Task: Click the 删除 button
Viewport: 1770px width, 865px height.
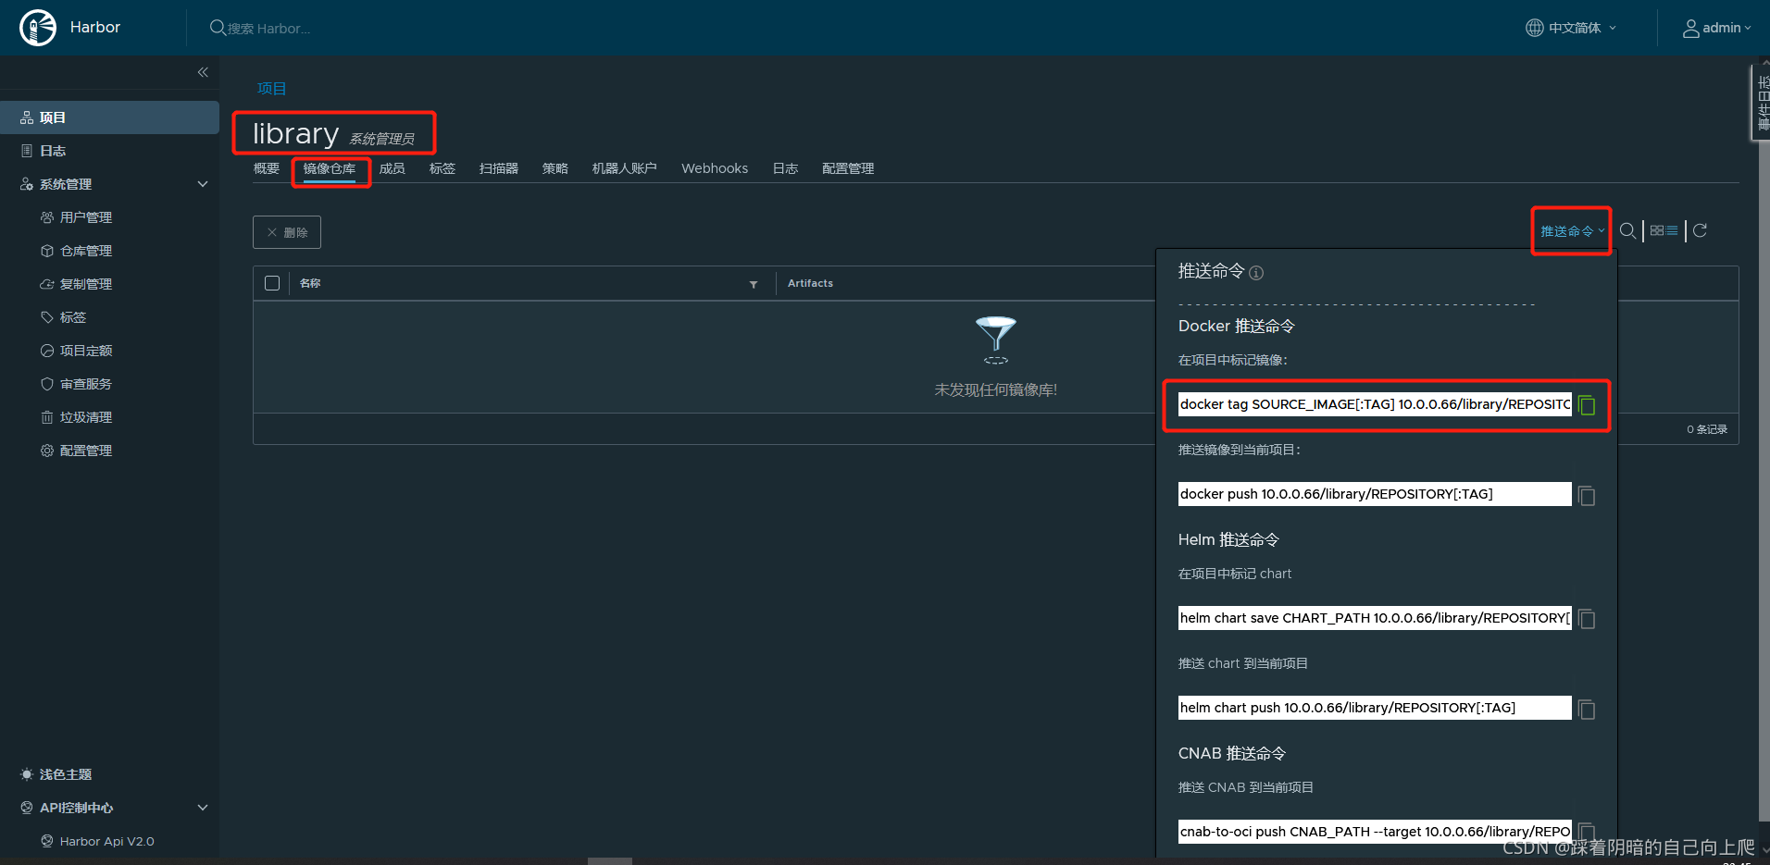Action: pos(287,232)
